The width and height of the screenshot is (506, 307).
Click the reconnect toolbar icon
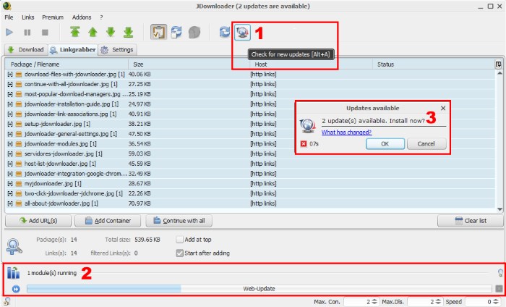click(176, 32)
